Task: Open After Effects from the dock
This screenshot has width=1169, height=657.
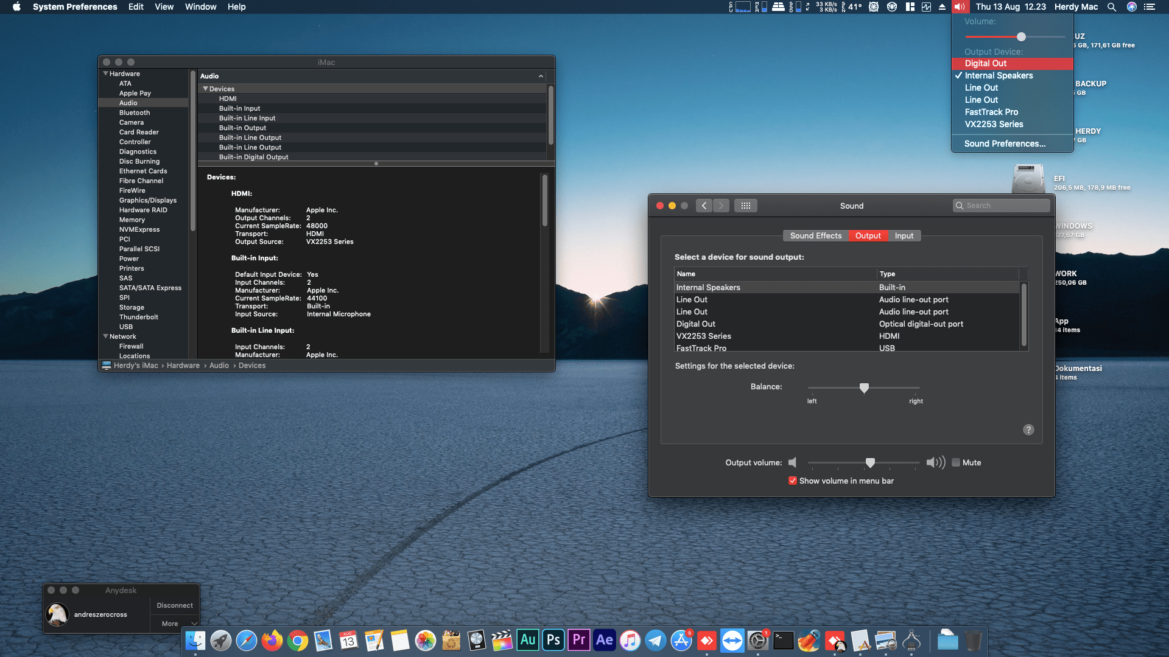Action: (605, 641)
